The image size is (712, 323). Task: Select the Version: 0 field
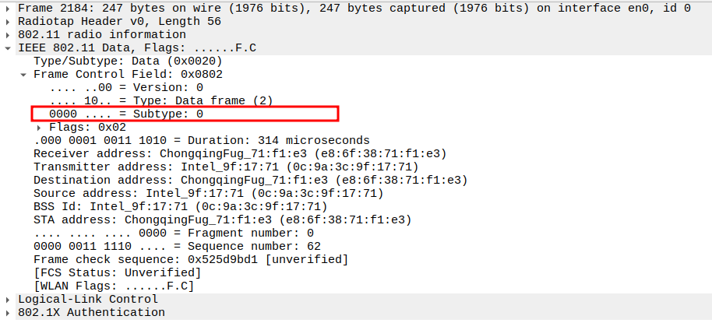click(x=126, y=88)
